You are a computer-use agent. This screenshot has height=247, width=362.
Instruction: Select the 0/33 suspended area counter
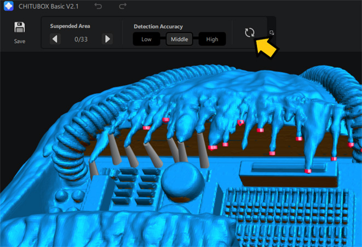point(81,40)
